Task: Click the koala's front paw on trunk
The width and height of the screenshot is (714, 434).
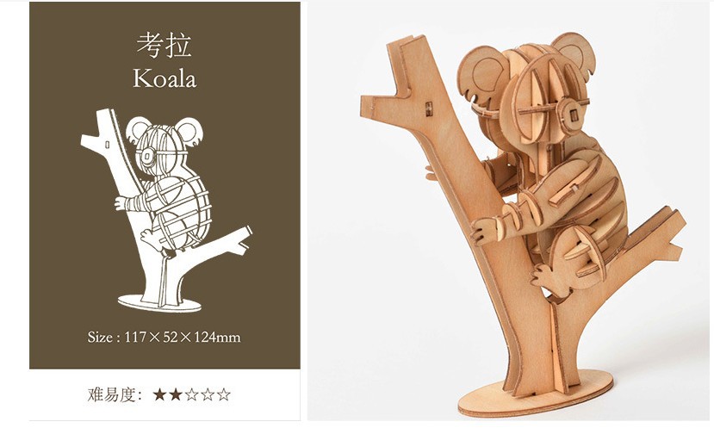Action: click(x=485, y=231)
